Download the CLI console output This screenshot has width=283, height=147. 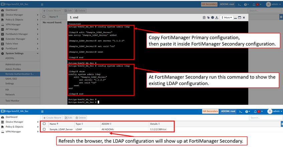[x=217, y=17]
